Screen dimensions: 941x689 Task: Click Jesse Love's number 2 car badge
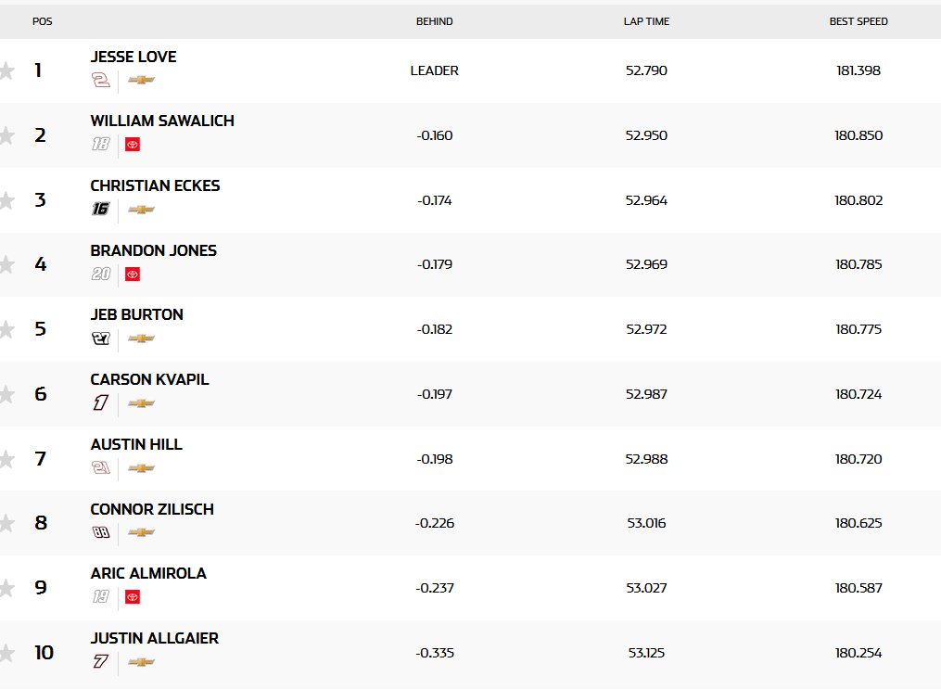(x=100, y=80)
